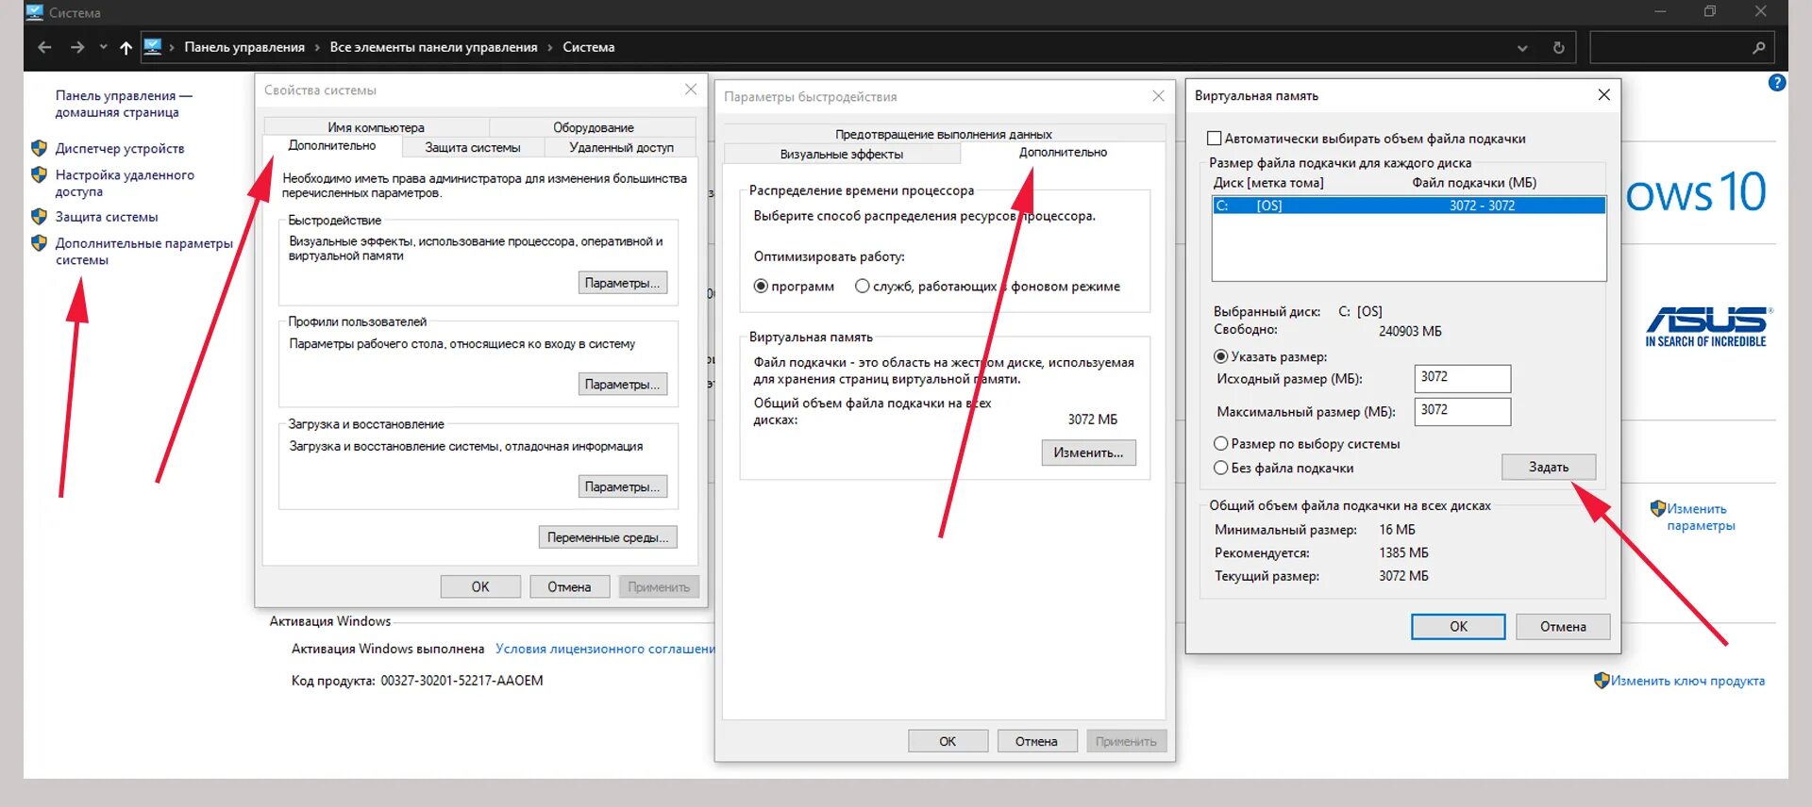The width and height of the screenshot is (1812, 807).
Task: Switch to Предотвращение выполнения данных tab
Action: (x=944, y=134)
